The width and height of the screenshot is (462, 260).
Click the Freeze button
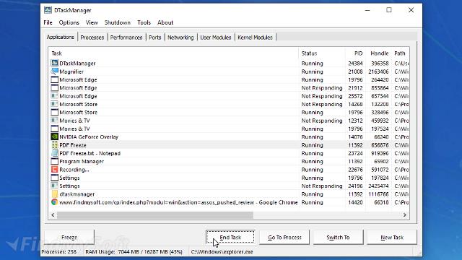click(69, 238)
